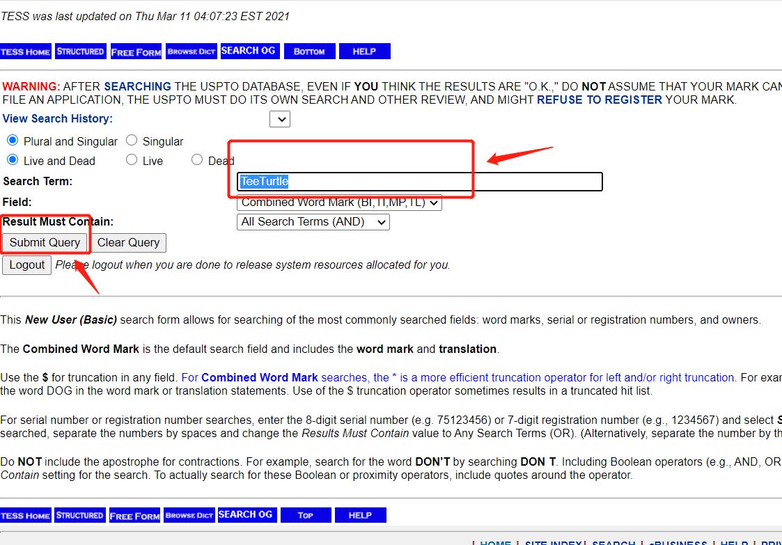Open TESS Home in top navigation bar
The image size is (782, 545).
point(26,52)
